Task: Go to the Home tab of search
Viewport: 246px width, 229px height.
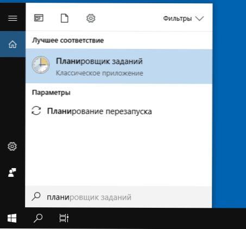Action: [12, 44]
